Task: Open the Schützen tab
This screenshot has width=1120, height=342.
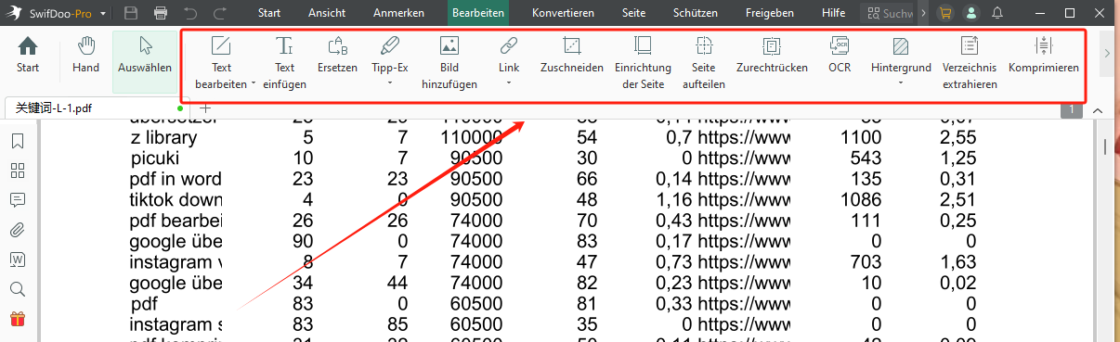Action: (695, 13)
